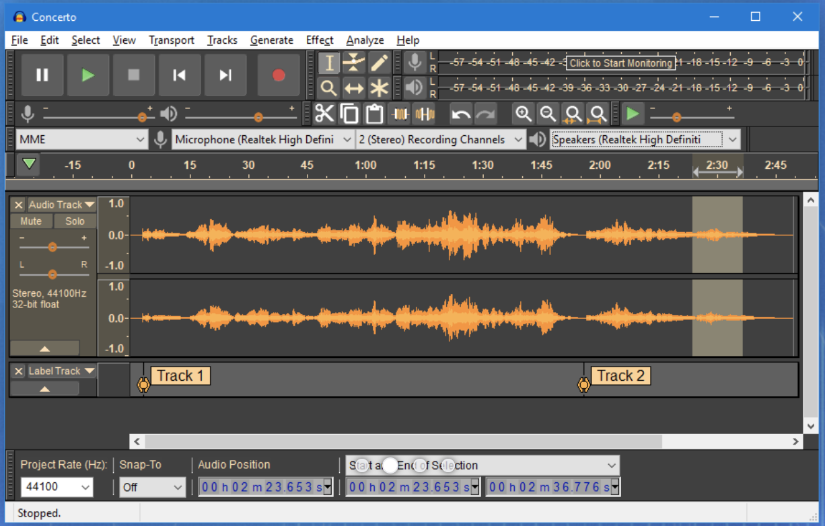Change the recording channels dropdown
The height and width of the screenshot is (526, 825).
(439, 139)
